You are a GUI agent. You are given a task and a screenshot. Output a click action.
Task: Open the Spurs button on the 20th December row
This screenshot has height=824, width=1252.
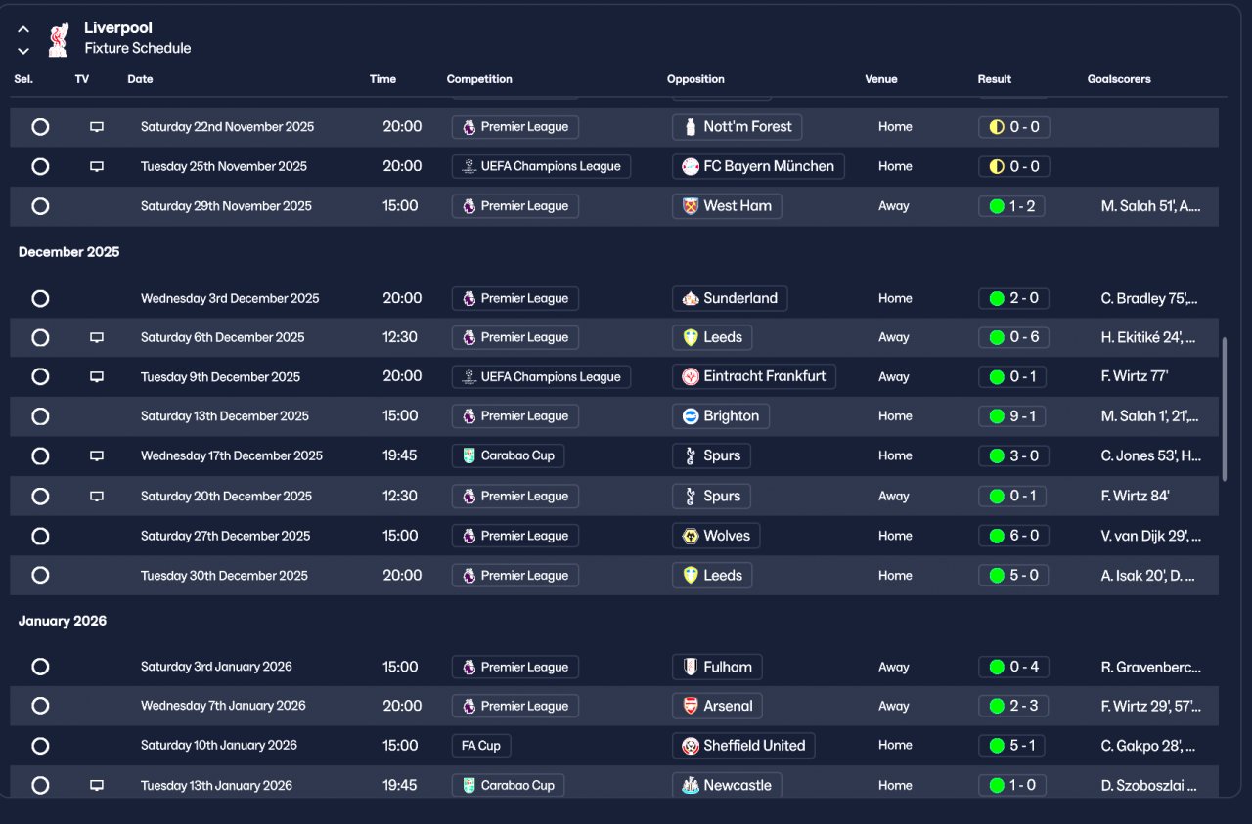click(711, 497)
